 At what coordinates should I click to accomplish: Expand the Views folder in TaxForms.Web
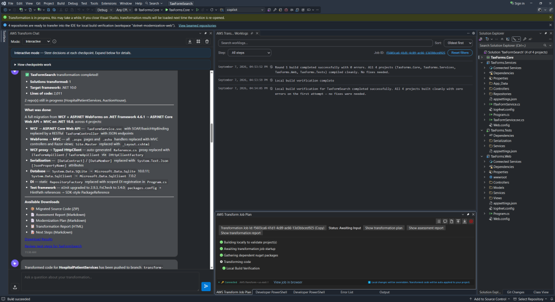coord(485,198)
